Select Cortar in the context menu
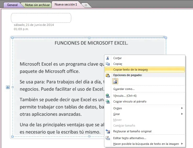193x148 pixels. pos(145,58)
